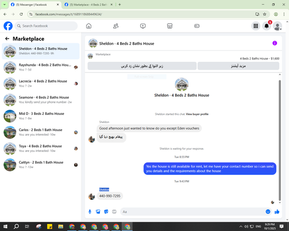
Task: Attach a photo with the image icon
Action: coord(98,212)
